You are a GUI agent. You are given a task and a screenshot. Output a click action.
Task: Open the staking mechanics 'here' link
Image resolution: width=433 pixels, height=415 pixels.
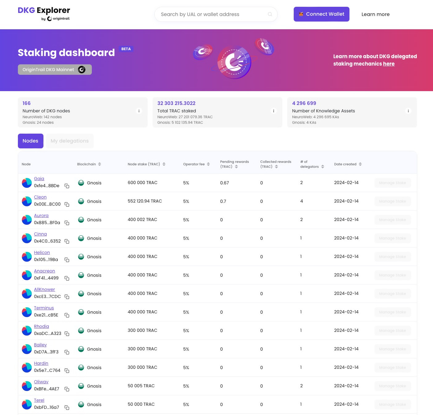[389, 64]
